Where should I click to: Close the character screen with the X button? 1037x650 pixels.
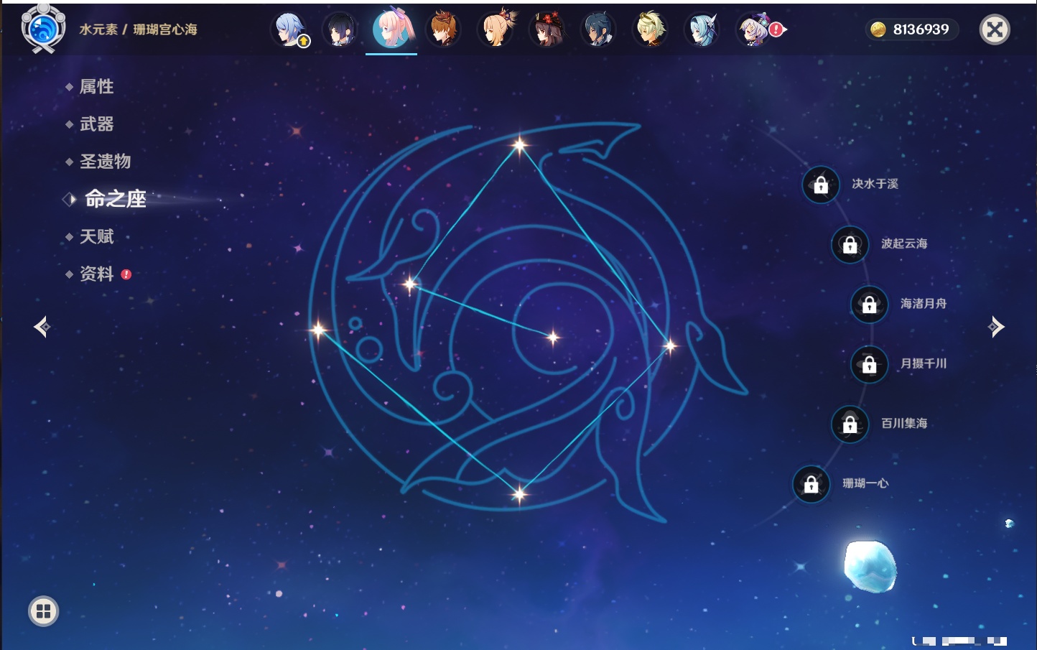point(995,29)
